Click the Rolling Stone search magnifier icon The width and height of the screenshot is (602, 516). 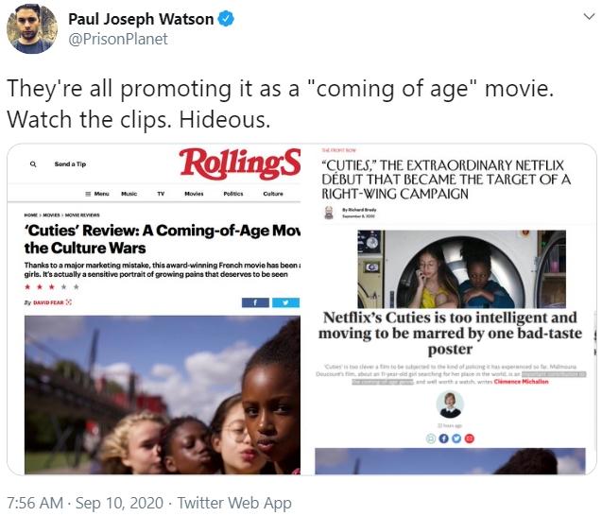tap(33, 163)
